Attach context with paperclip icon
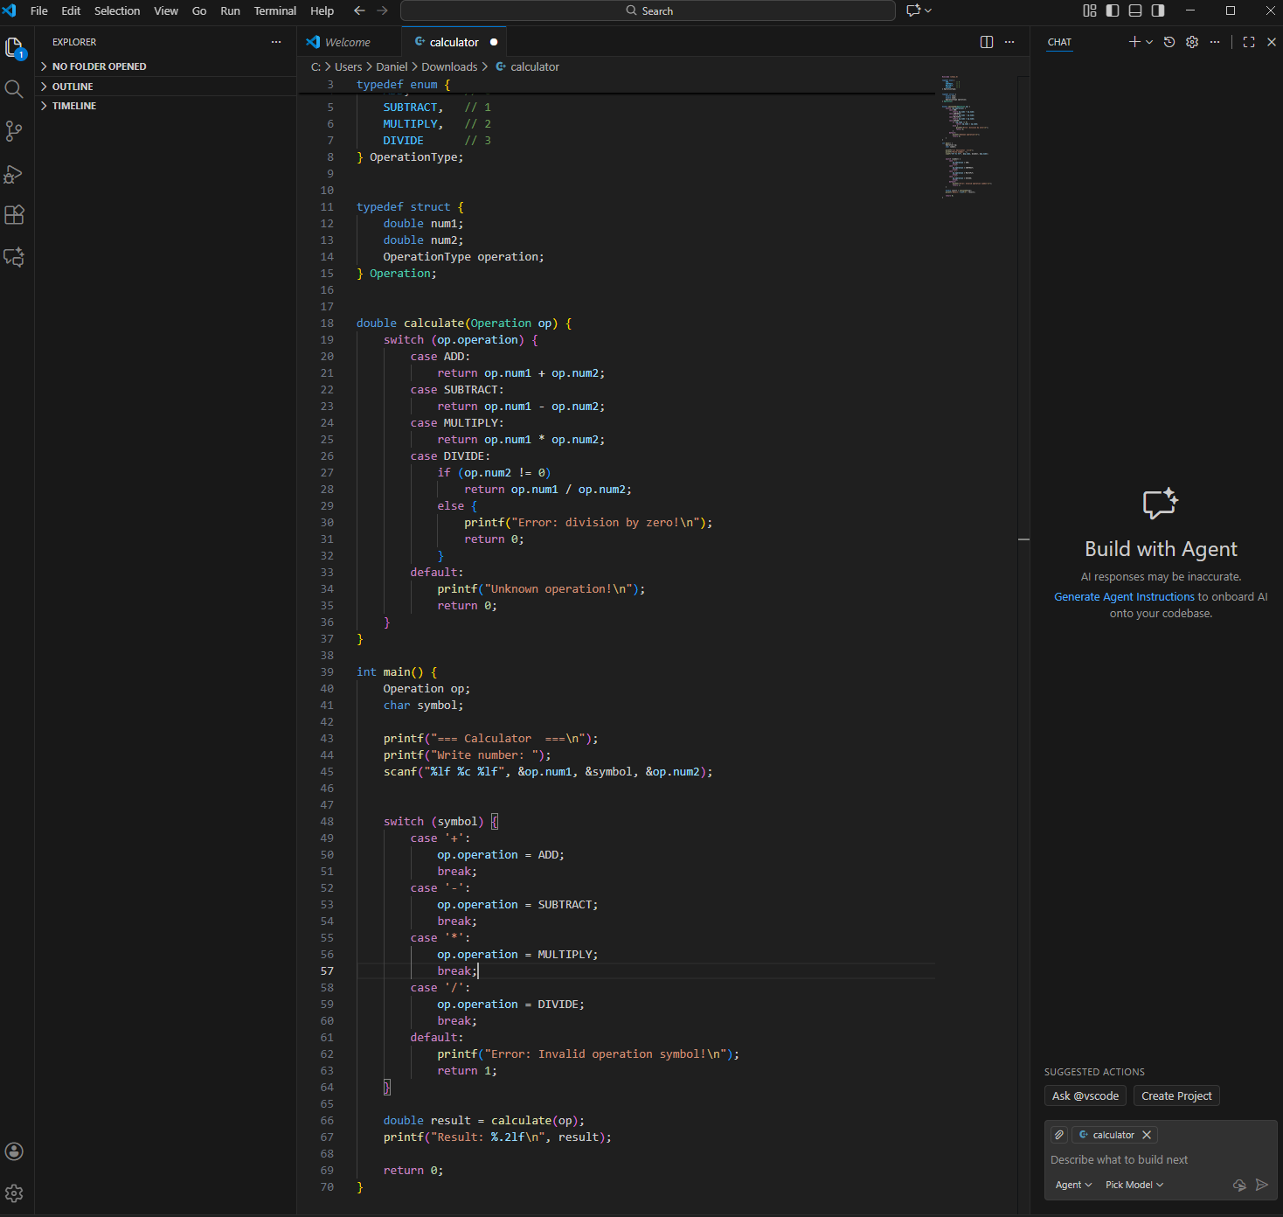 [1059, 1135]
